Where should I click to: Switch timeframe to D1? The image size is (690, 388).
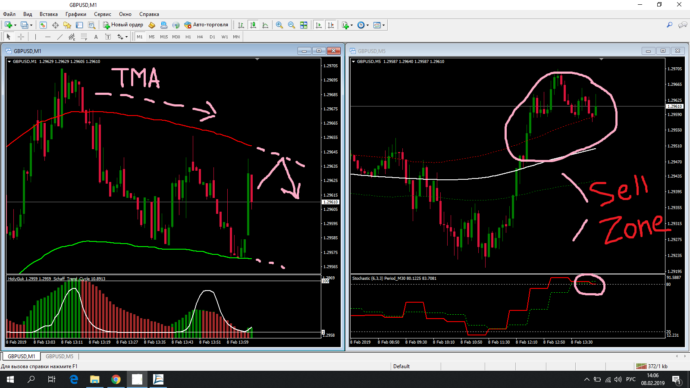click(x=212, y=37)
